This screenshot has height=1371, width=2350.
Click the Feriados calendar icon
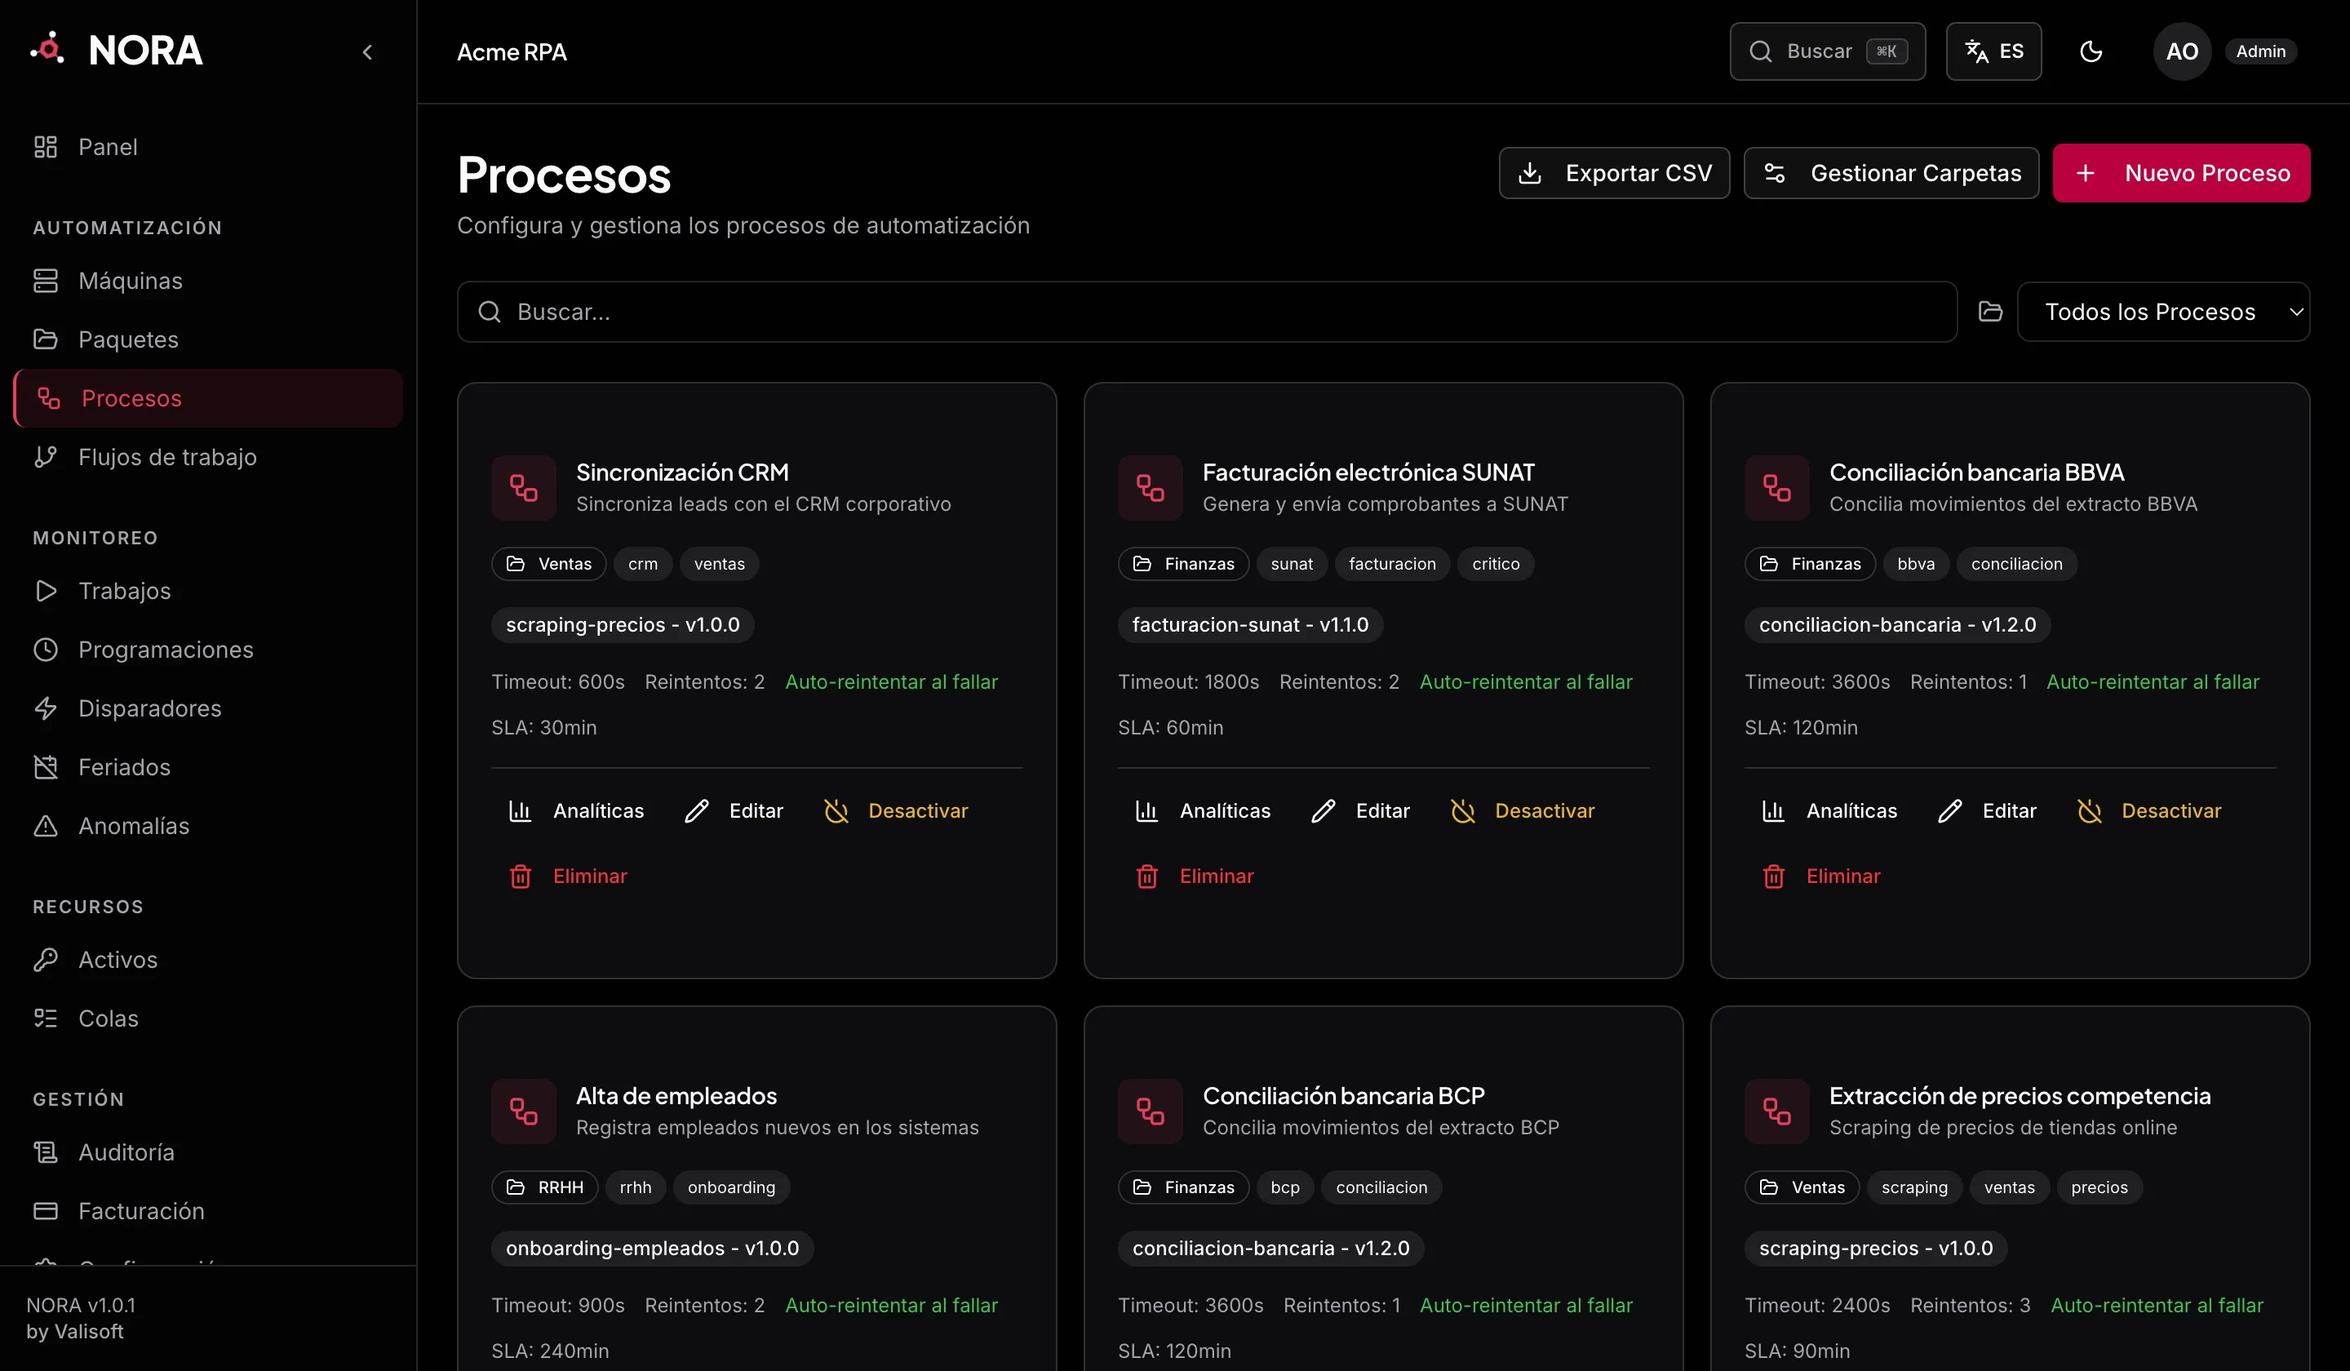(46, 766)
